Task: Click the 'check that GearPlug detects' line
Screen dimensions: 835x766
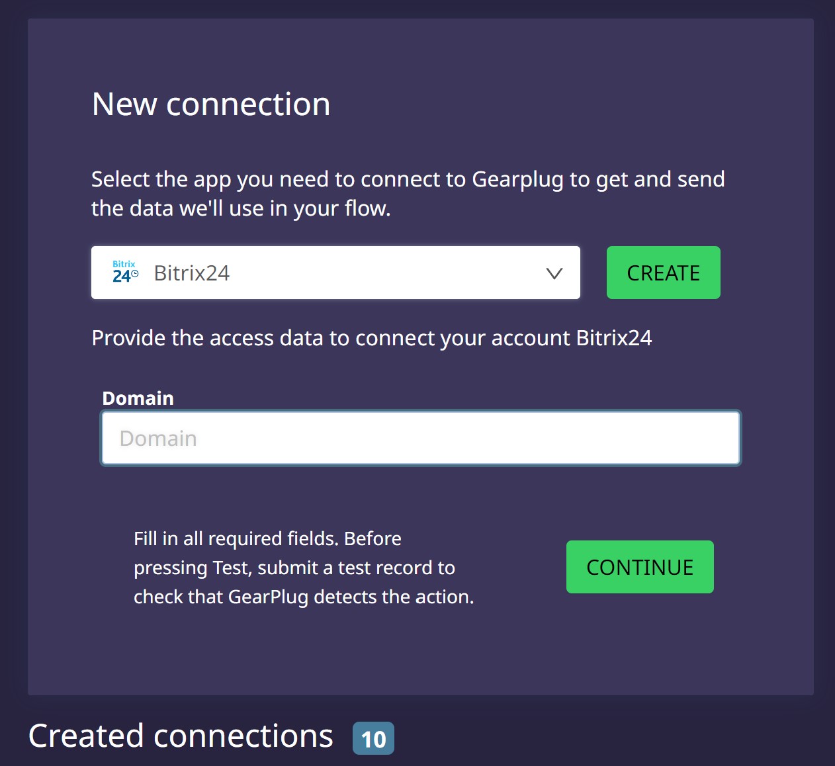Action: (x=303, y=597)
